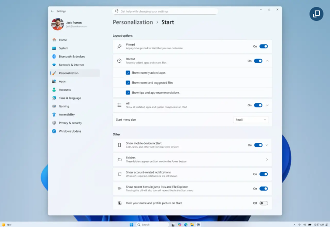Viewport: 330px width, 227px height.
Task: Show hidden system tray icons
Action: coord(294,225)
